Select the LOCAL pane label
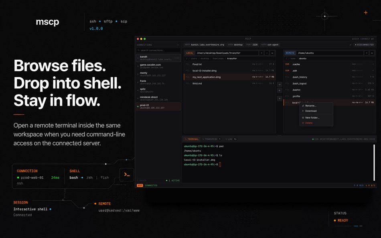381x238 pixels. coord(190,53)
